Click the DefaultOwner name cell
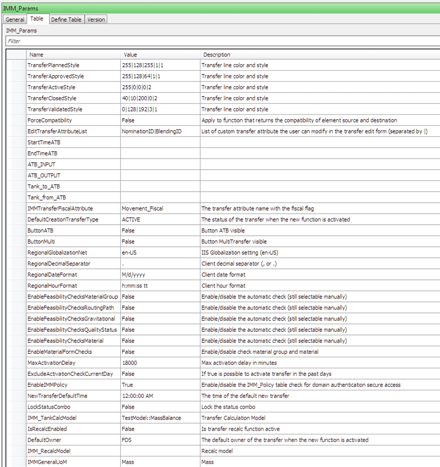This screenshot has width=440, height=467. 73,440
